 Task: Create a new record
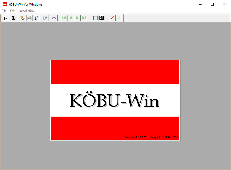[x=23, y=18]
